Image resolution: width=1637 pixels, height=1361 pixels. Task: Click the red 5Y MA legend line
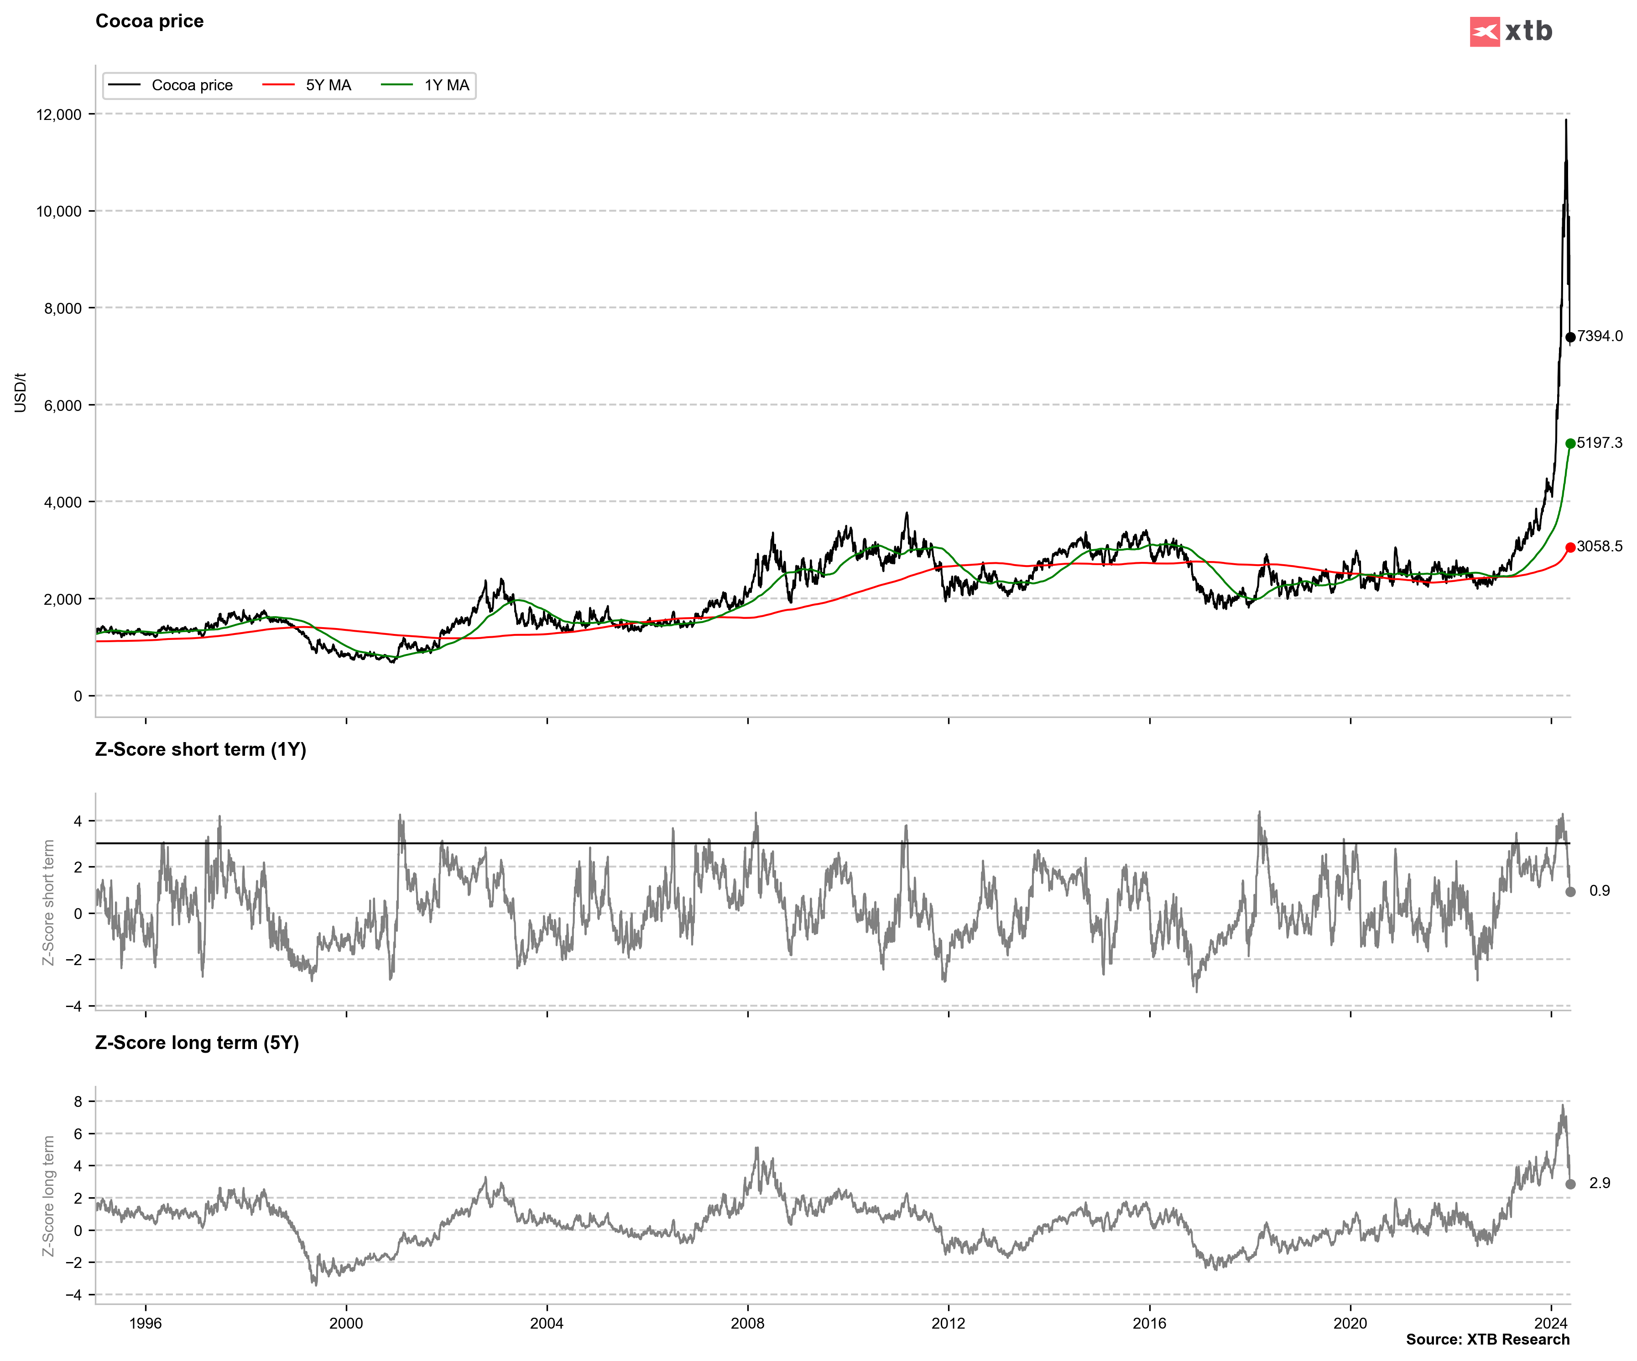278,85
